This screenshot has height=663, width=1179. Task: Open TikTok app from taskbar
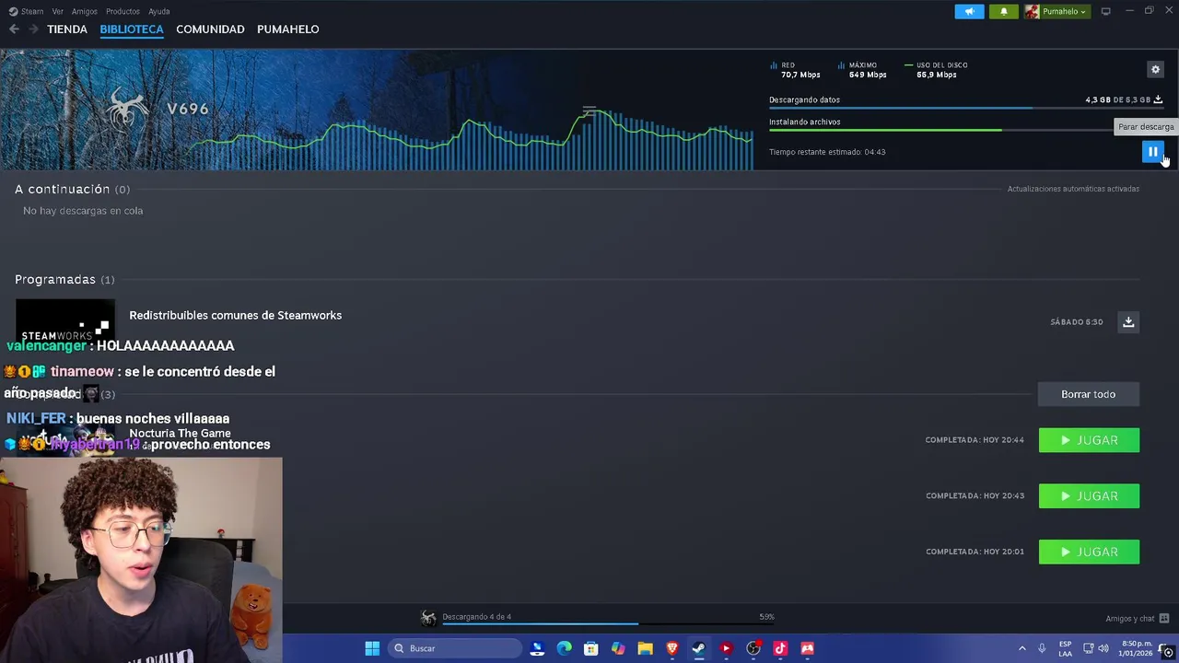(780, 648)
